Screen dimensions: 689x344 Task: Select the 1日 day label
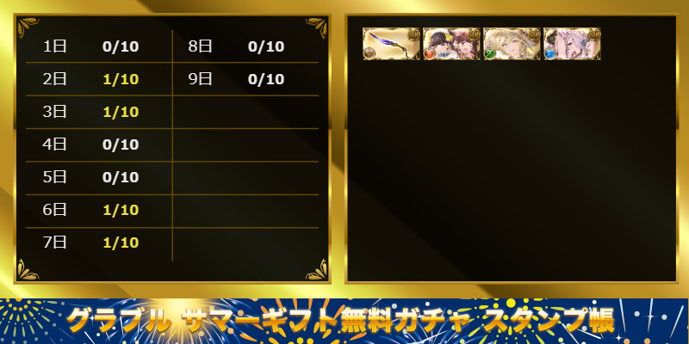55,46
